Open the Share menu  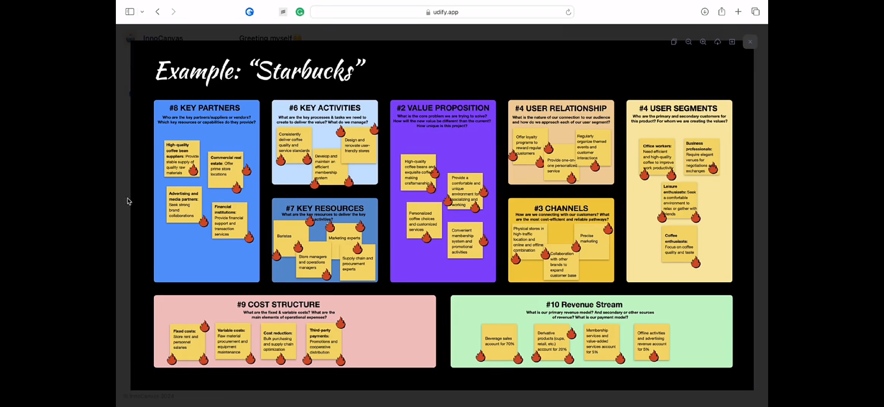721,12
